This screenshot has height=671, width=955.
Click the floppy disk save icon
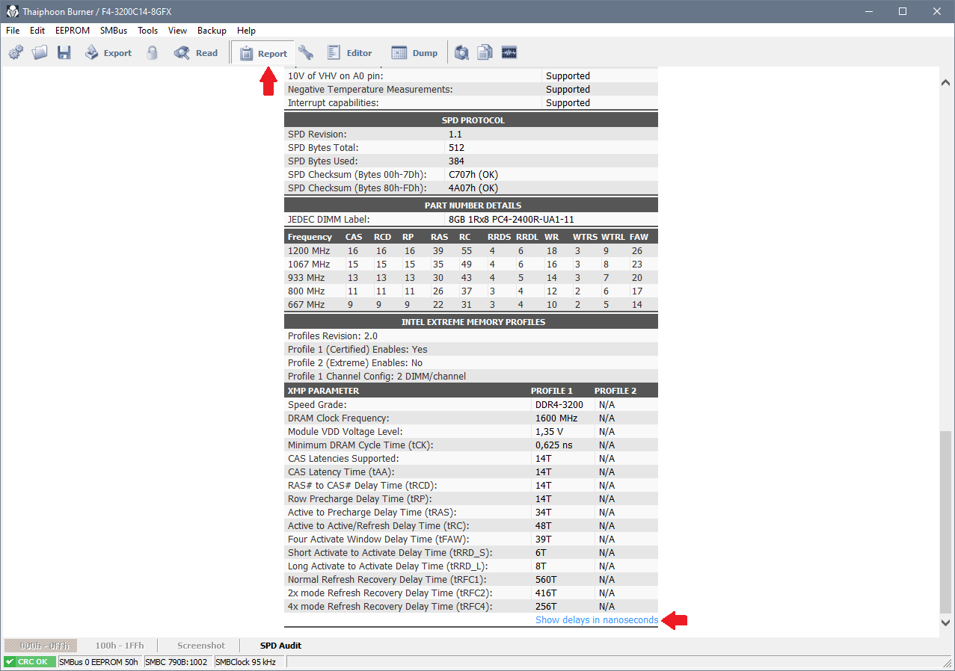point(64,53)
